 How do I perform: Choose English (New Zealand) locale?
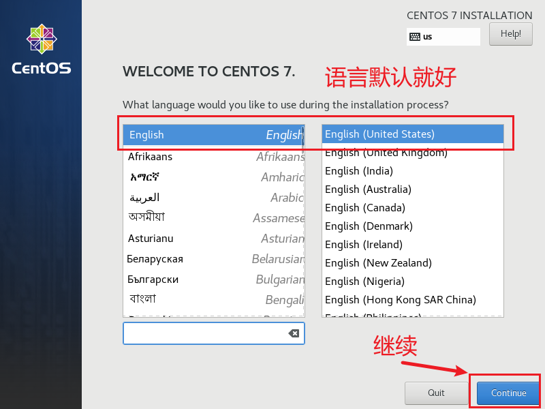(x=413, y=263)
